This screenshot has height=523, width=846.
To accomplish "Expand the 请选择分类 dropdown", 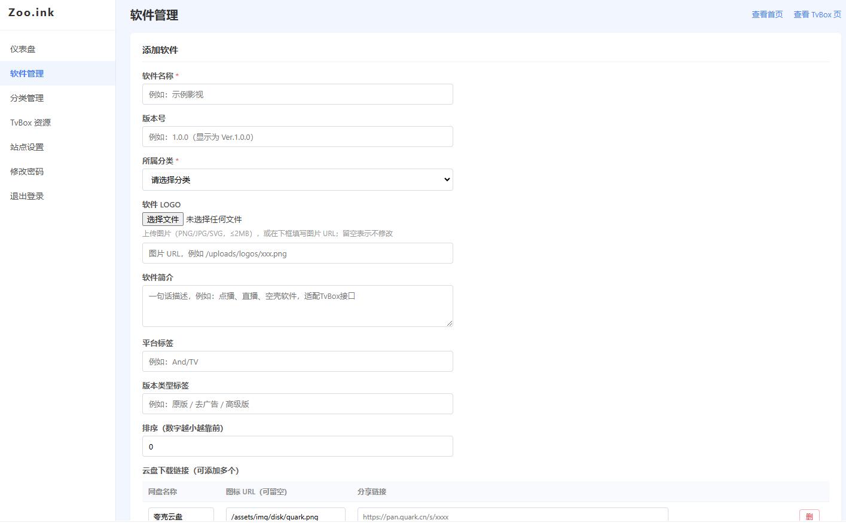I will pyautogui.click(x=298, y=180).
